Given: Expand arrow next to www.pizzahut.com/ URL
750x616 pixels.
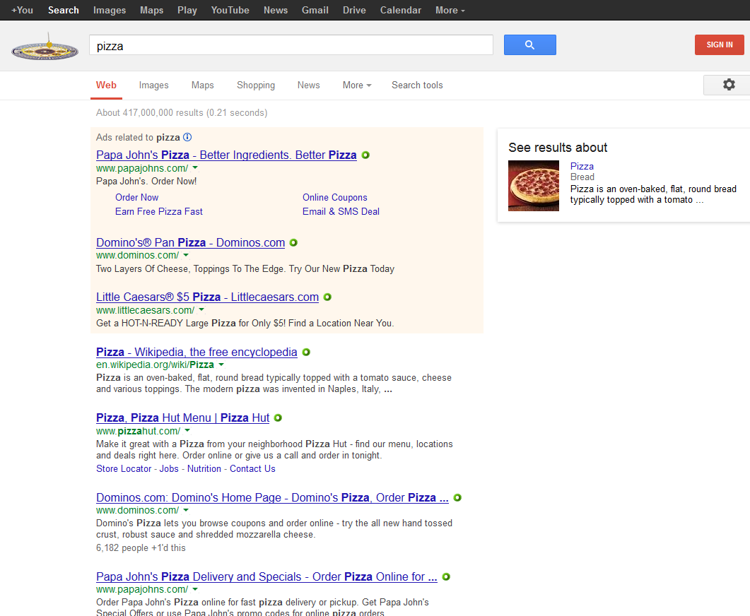Looking at the screenshot, I should coord(187,431).
